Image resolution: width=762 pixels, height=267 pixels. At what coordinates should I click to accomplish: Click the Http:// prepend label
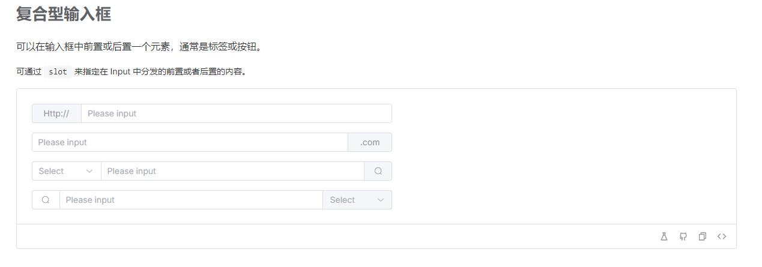56,113
